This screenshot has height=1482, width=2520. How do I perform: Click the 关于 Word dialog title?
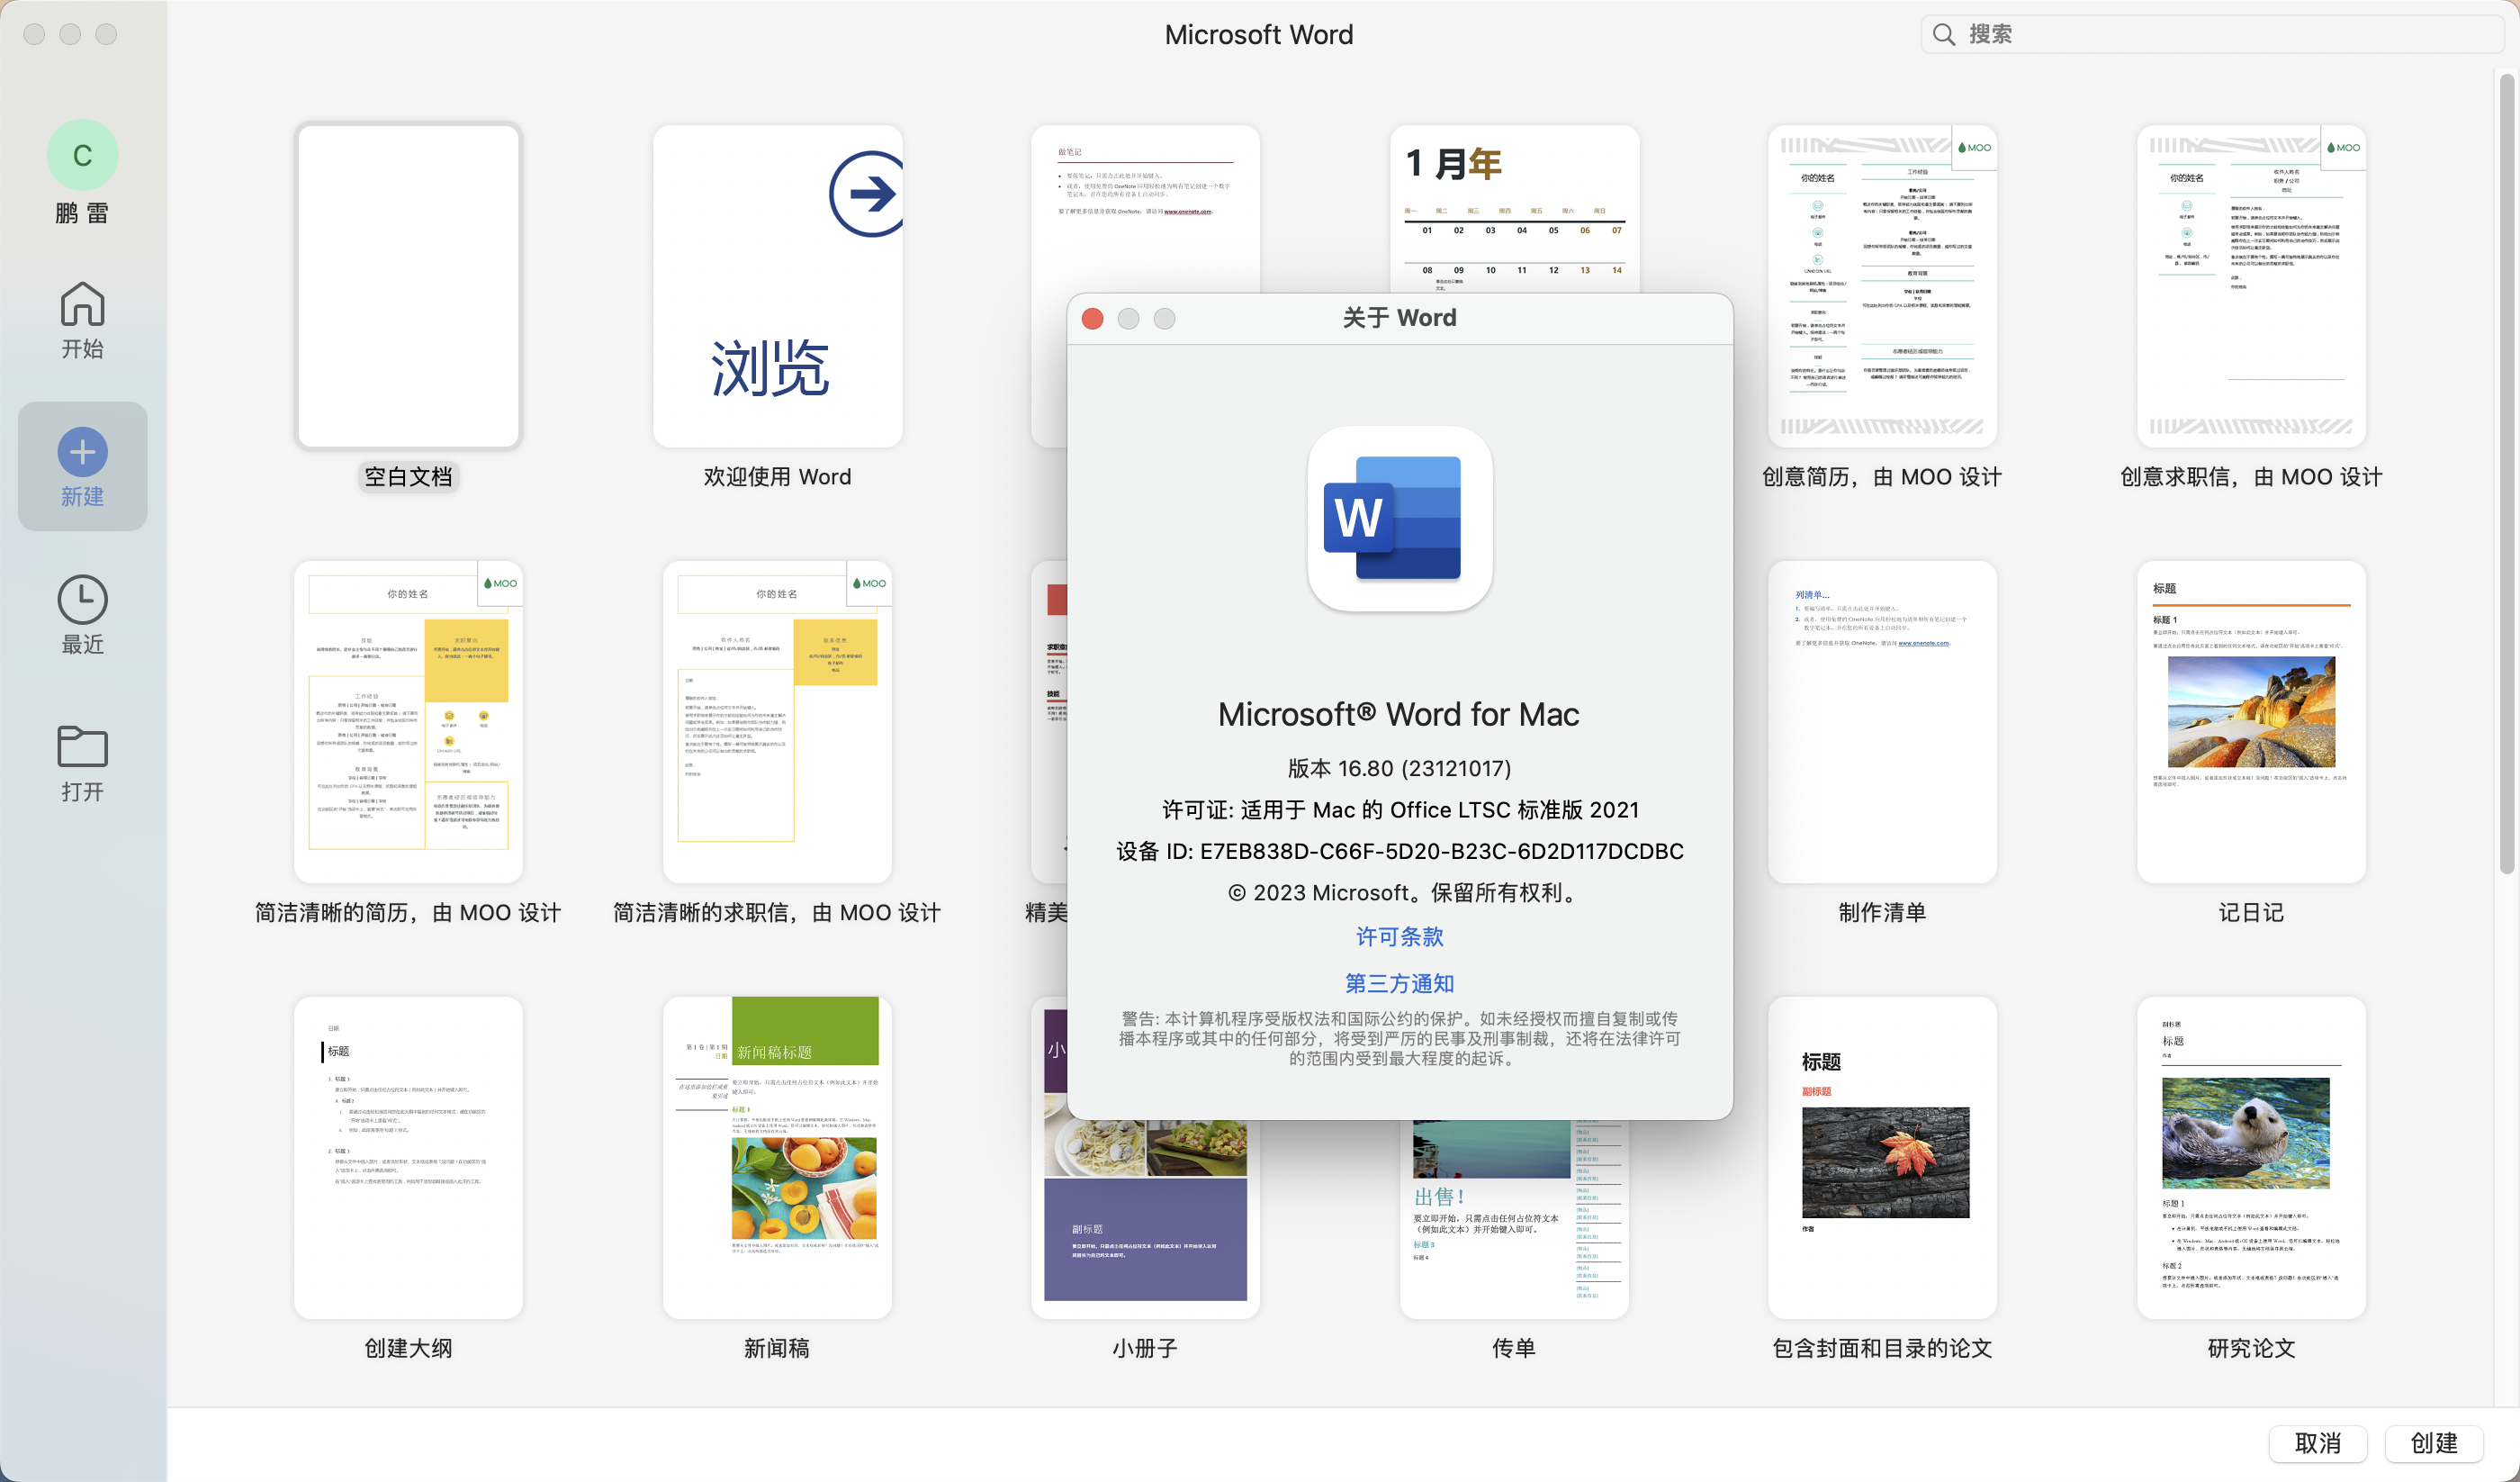[x=1399, y=317]
